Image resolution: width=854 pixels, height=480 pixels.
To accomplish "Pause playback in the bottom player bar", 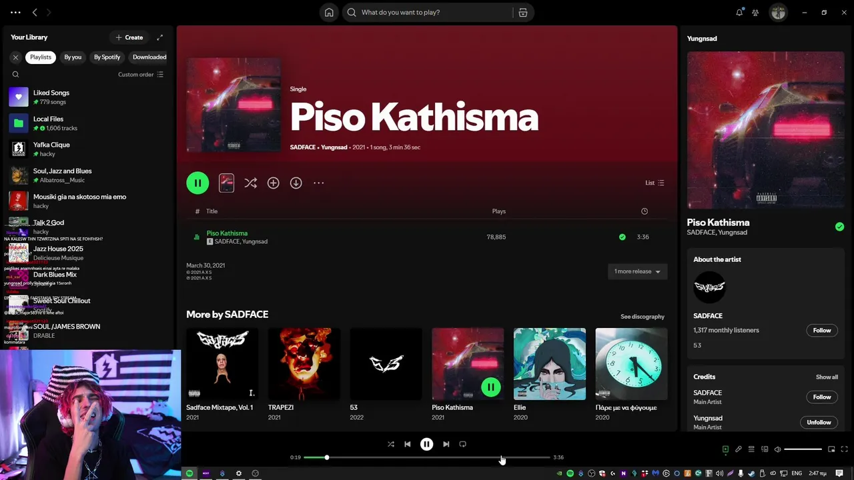I will pos(426,444).
